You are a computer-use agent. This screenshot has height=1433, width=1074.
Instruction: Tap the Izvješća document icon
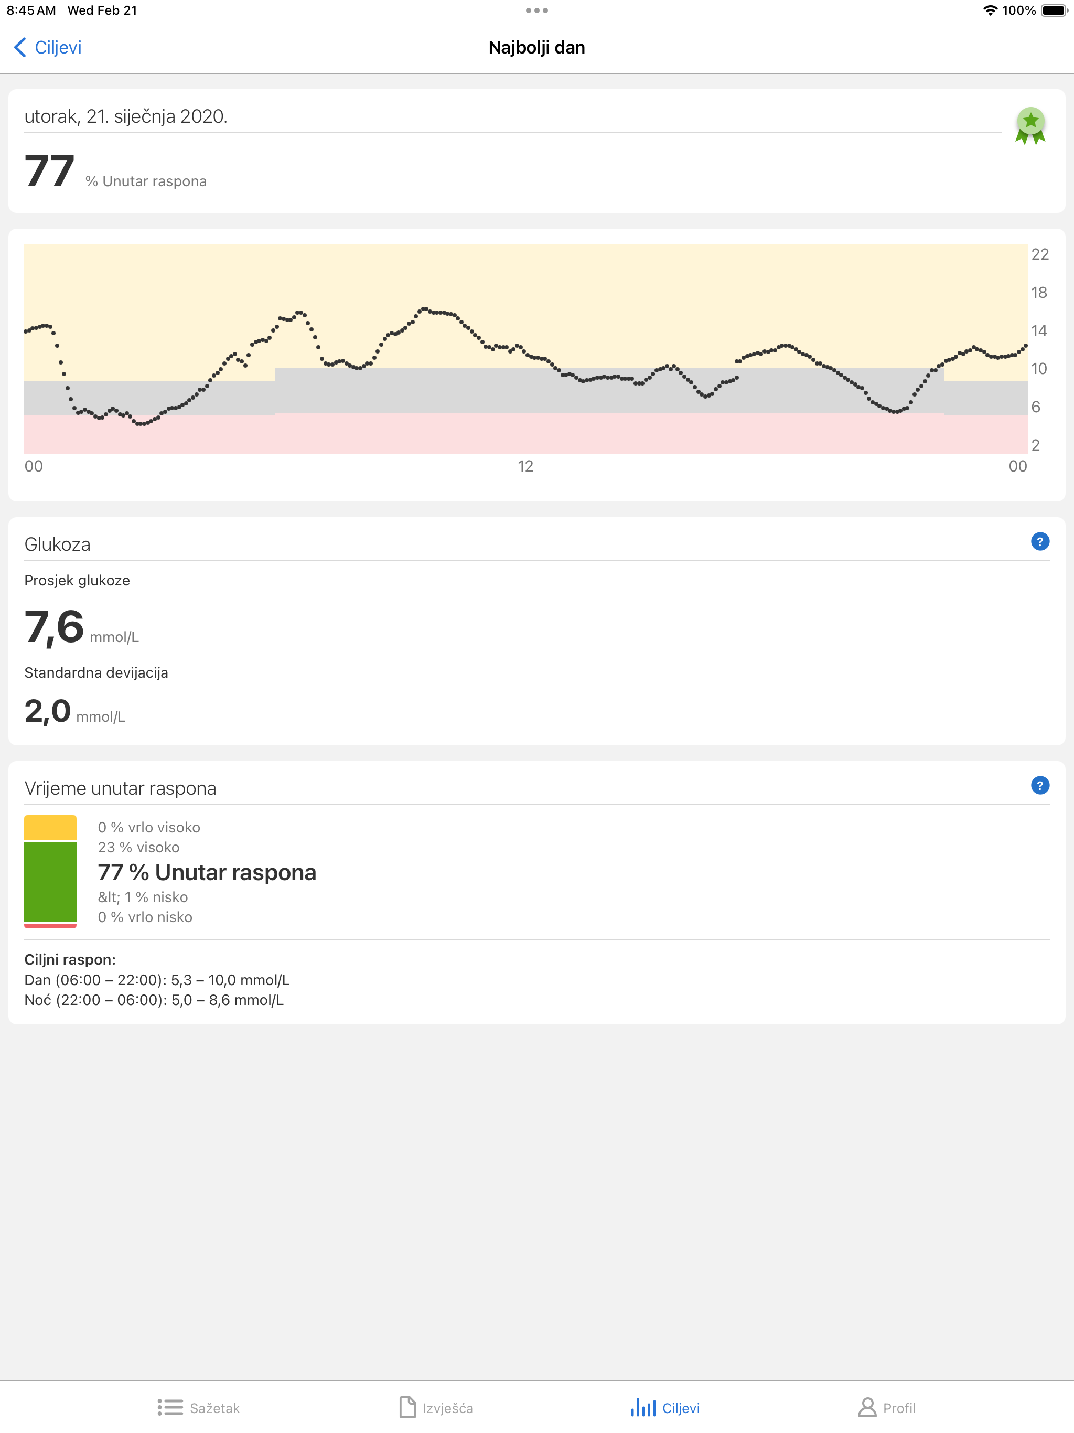tap(407, 1407)
